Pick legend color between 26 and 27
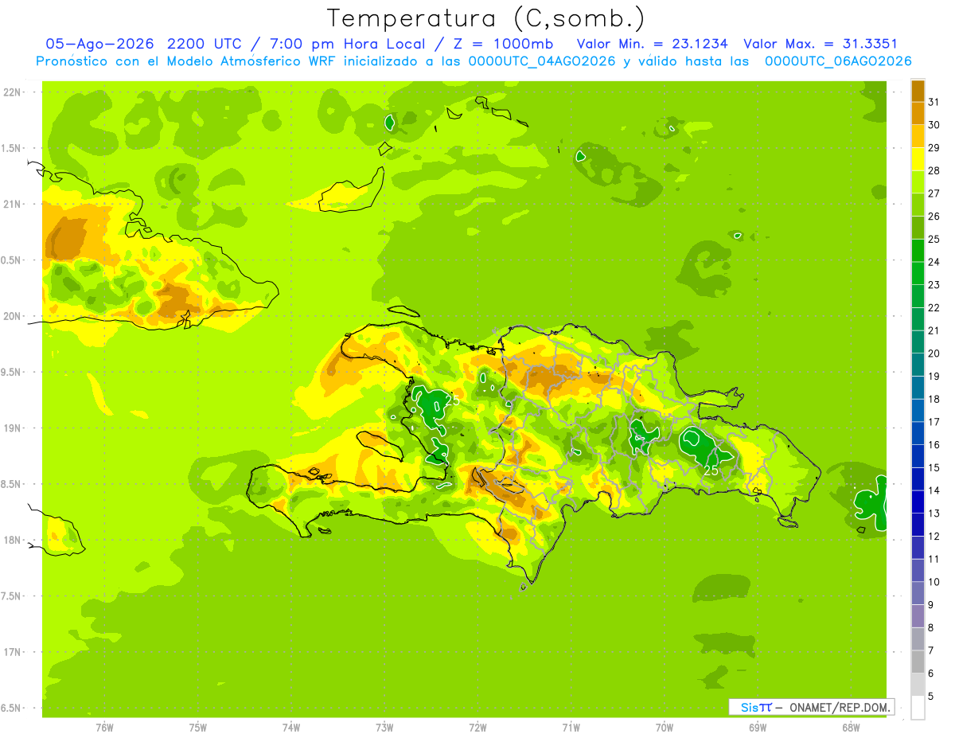This screenshot has width=955, height=738. (x=918, y=205)
